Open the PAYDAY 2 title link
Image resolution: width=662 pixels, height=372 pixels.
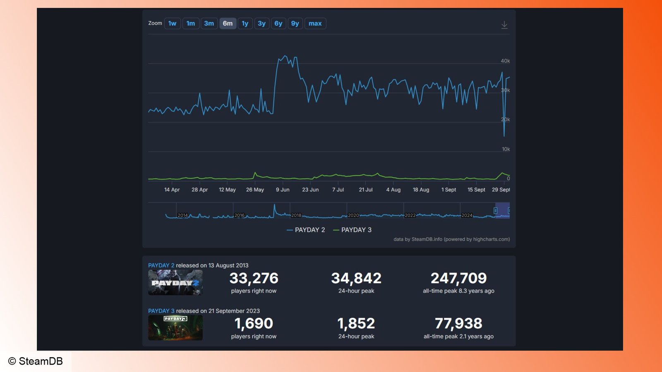pyautogui.click(x=161, y=265)
